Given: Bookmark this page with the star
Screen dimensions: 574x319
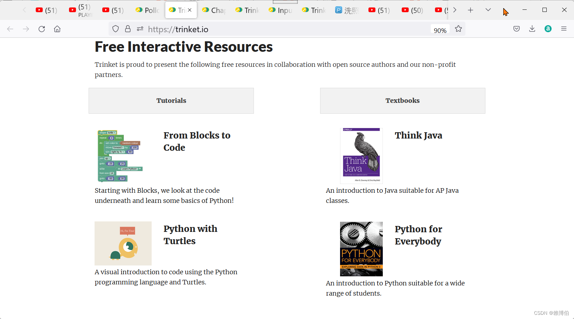Looking at the screenshot, I should pos(458,29).
